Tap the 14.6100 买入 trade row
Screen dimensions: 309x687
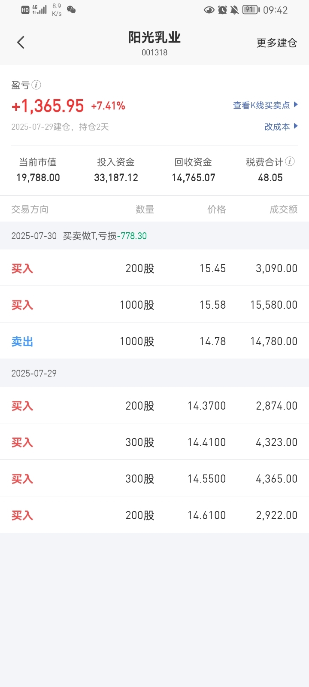point(154,515)
